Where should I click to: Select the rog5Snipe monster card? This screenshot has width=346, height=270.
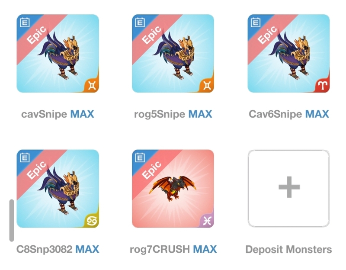point(173,54)
